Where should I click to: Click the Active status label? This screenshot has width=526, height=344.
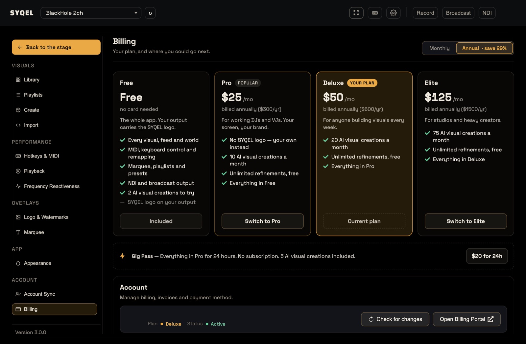tap(218, 324)
